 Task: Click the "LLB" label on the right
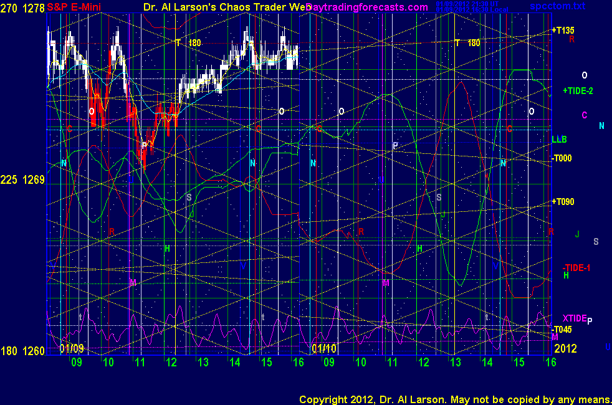pyautogui.click(x=559, y=140)
